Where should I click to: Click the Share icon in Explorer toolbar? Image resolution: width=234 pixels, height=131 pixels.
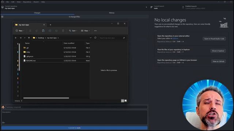click(x=56, y=31)
